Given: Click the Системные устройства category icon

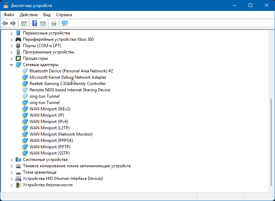Looking at the screenshot, I should 18,160.
